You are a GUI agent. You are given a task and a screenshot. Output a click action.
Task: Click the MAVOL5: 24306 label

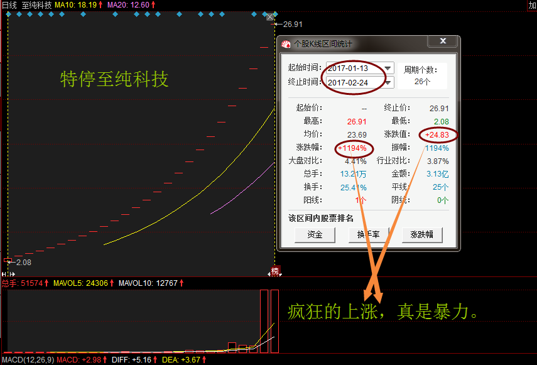point(84,283)
